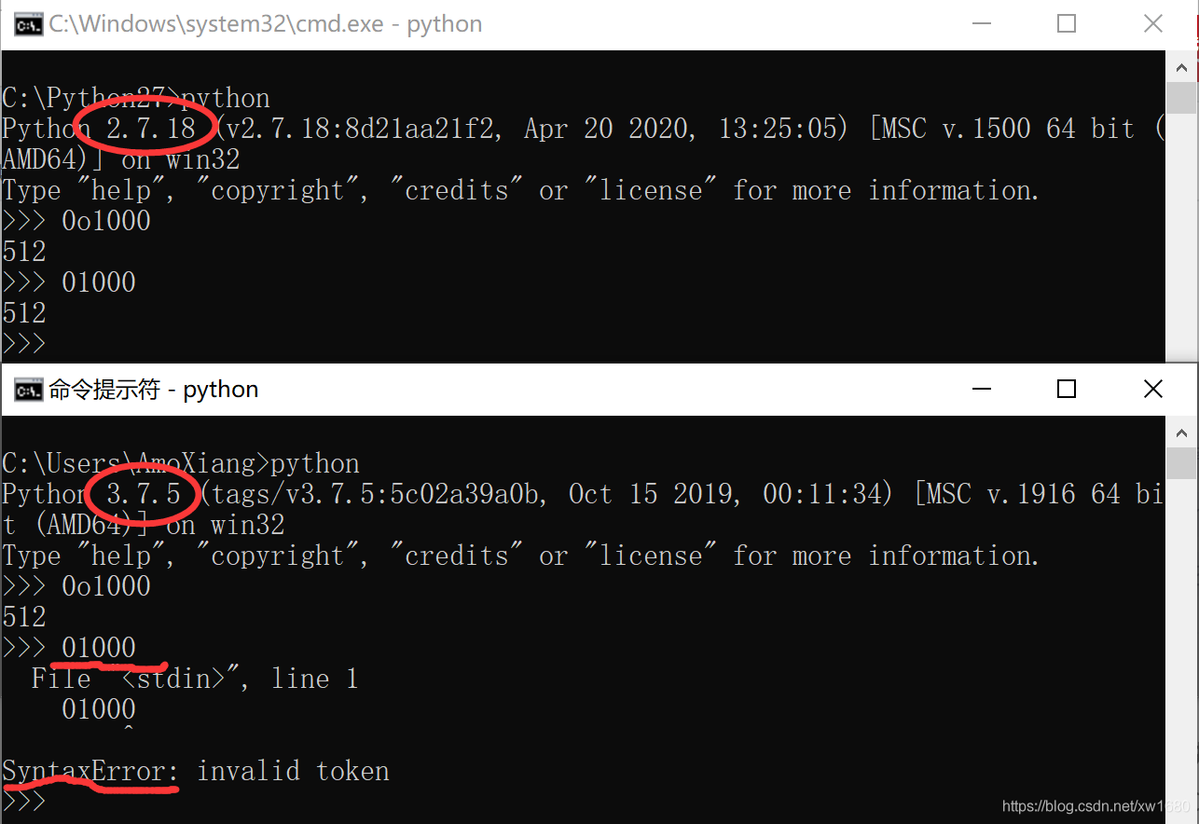Click the SyntaxError: invalid token message
1199x824 pixels.
point(196,771)
